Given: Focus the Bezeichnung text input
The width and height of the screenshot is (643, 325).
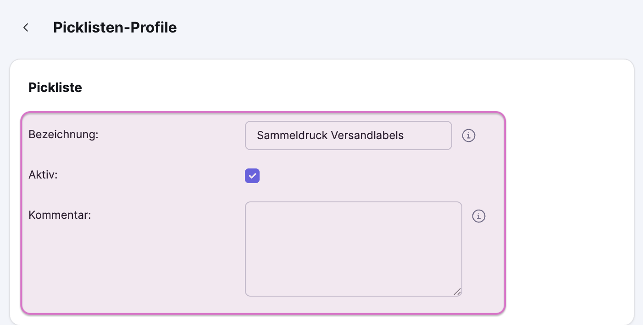Looking at the screenshot, I should (349, 135).
